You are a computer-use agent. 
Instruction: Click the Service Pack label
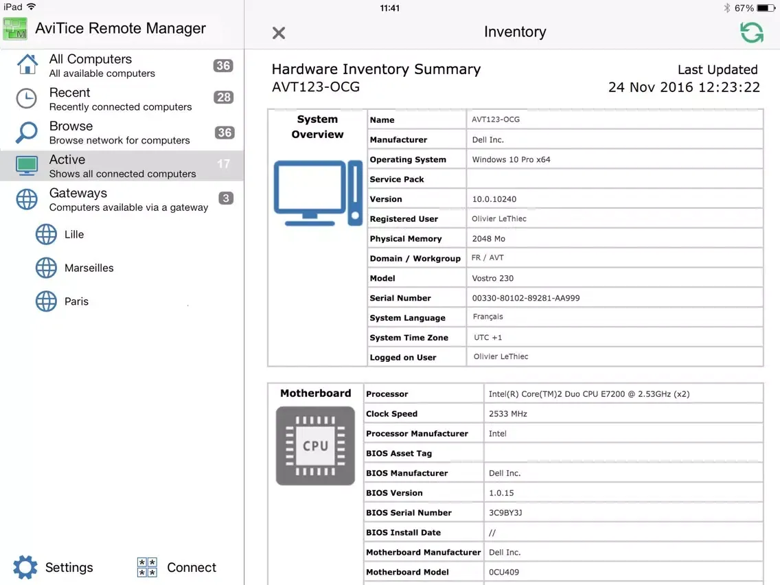click(x=396, y=180)
